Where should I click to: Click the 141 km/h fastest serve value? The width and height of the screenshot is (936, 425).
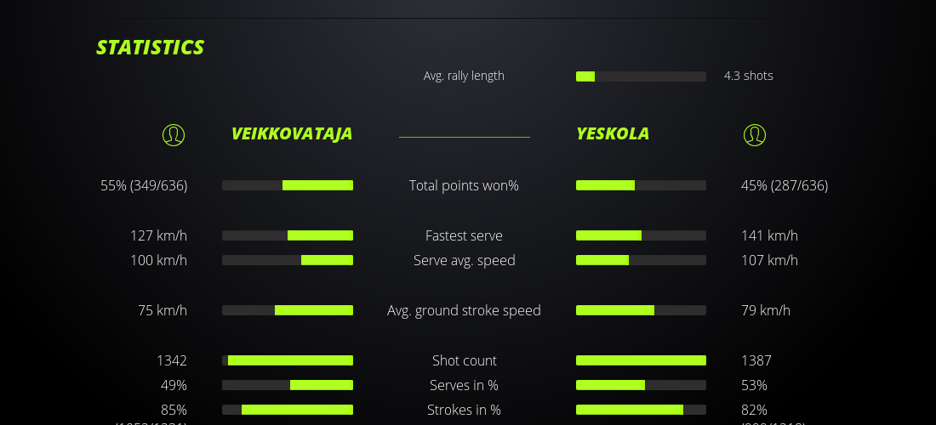(x=769, y=235)
